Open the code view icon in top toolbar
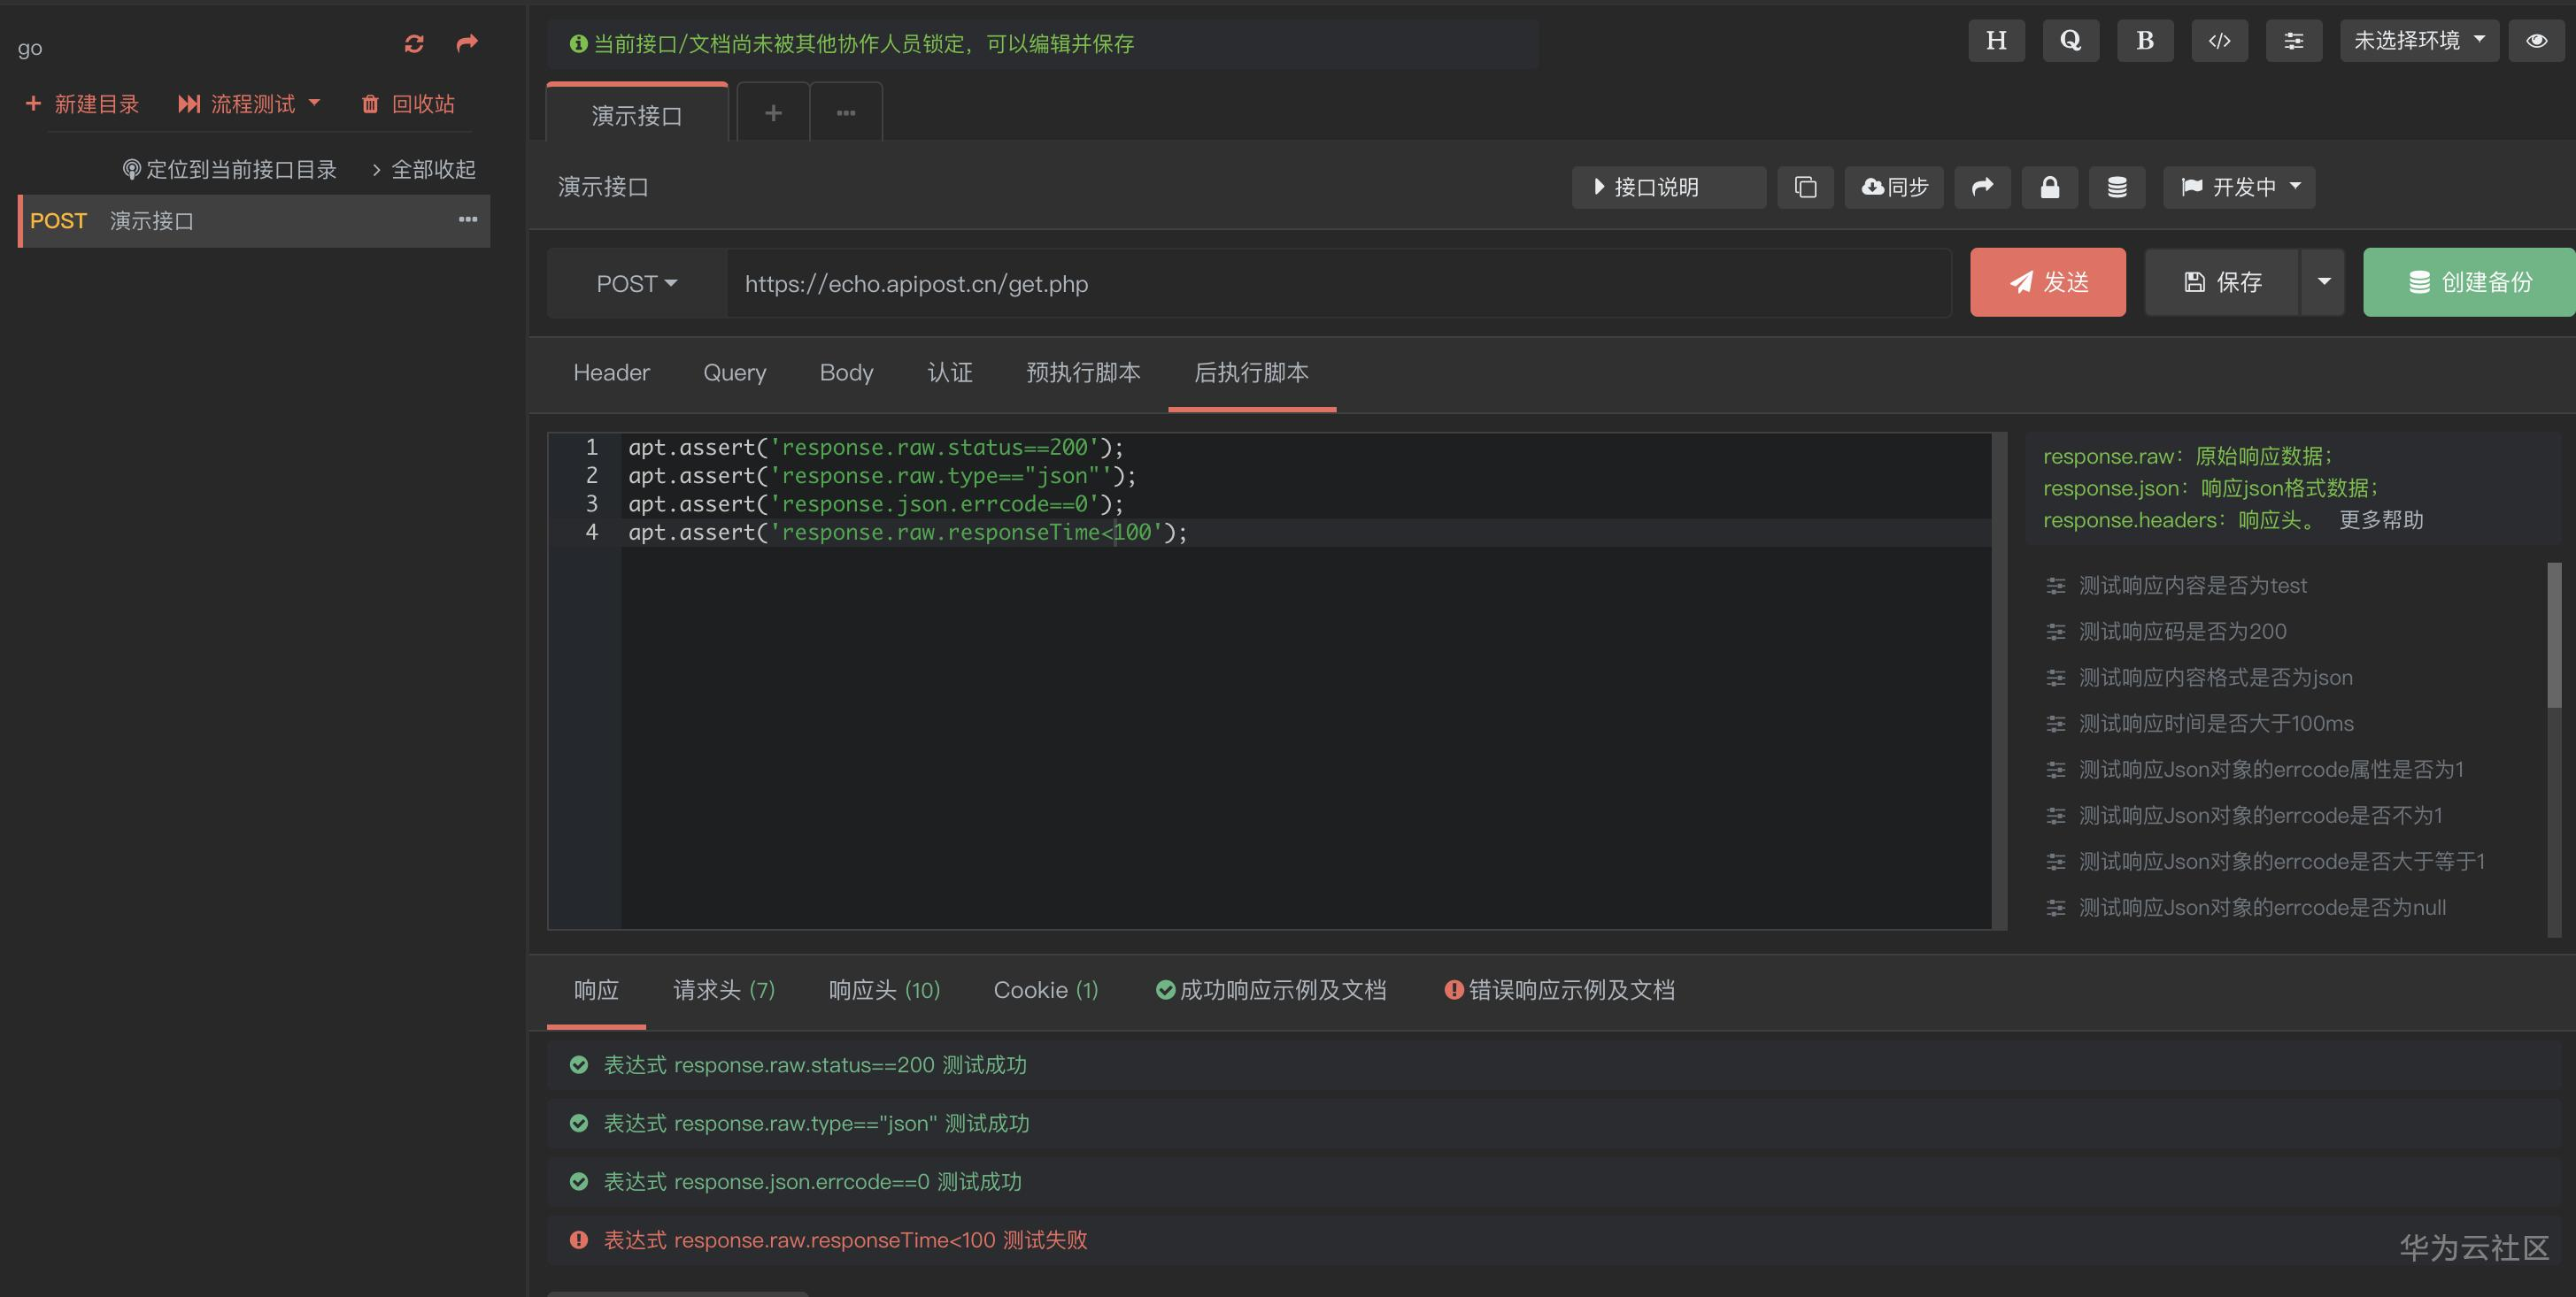The image size is (2576, 1297). click(2219, 41)
